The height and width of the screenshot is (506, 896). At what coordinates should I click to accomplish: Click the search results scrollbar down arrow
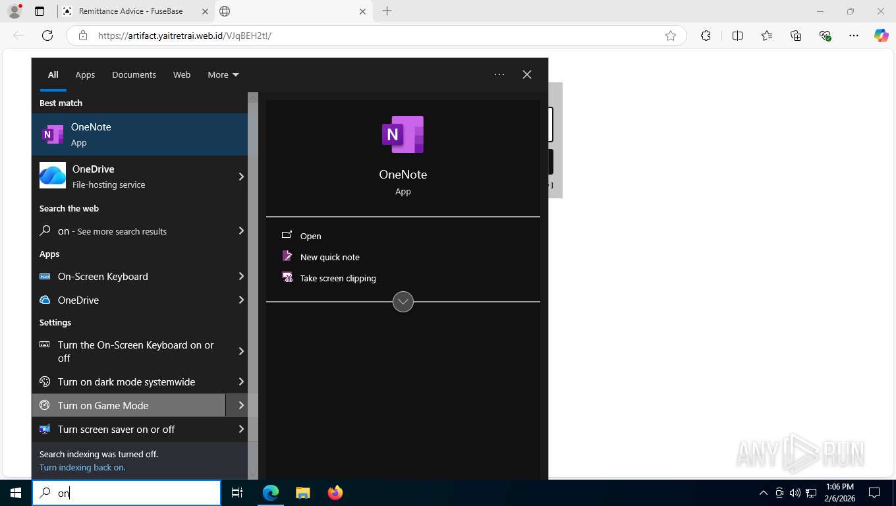tap(253, 473)
